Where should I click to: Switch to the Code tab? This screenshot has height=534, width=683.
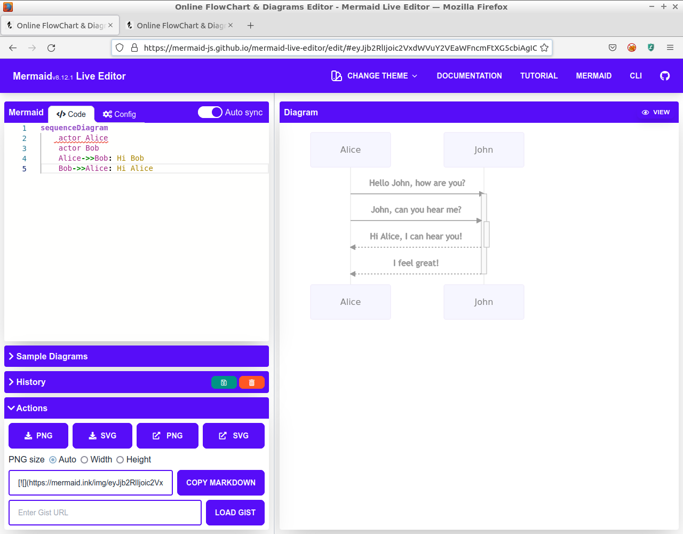71,114
